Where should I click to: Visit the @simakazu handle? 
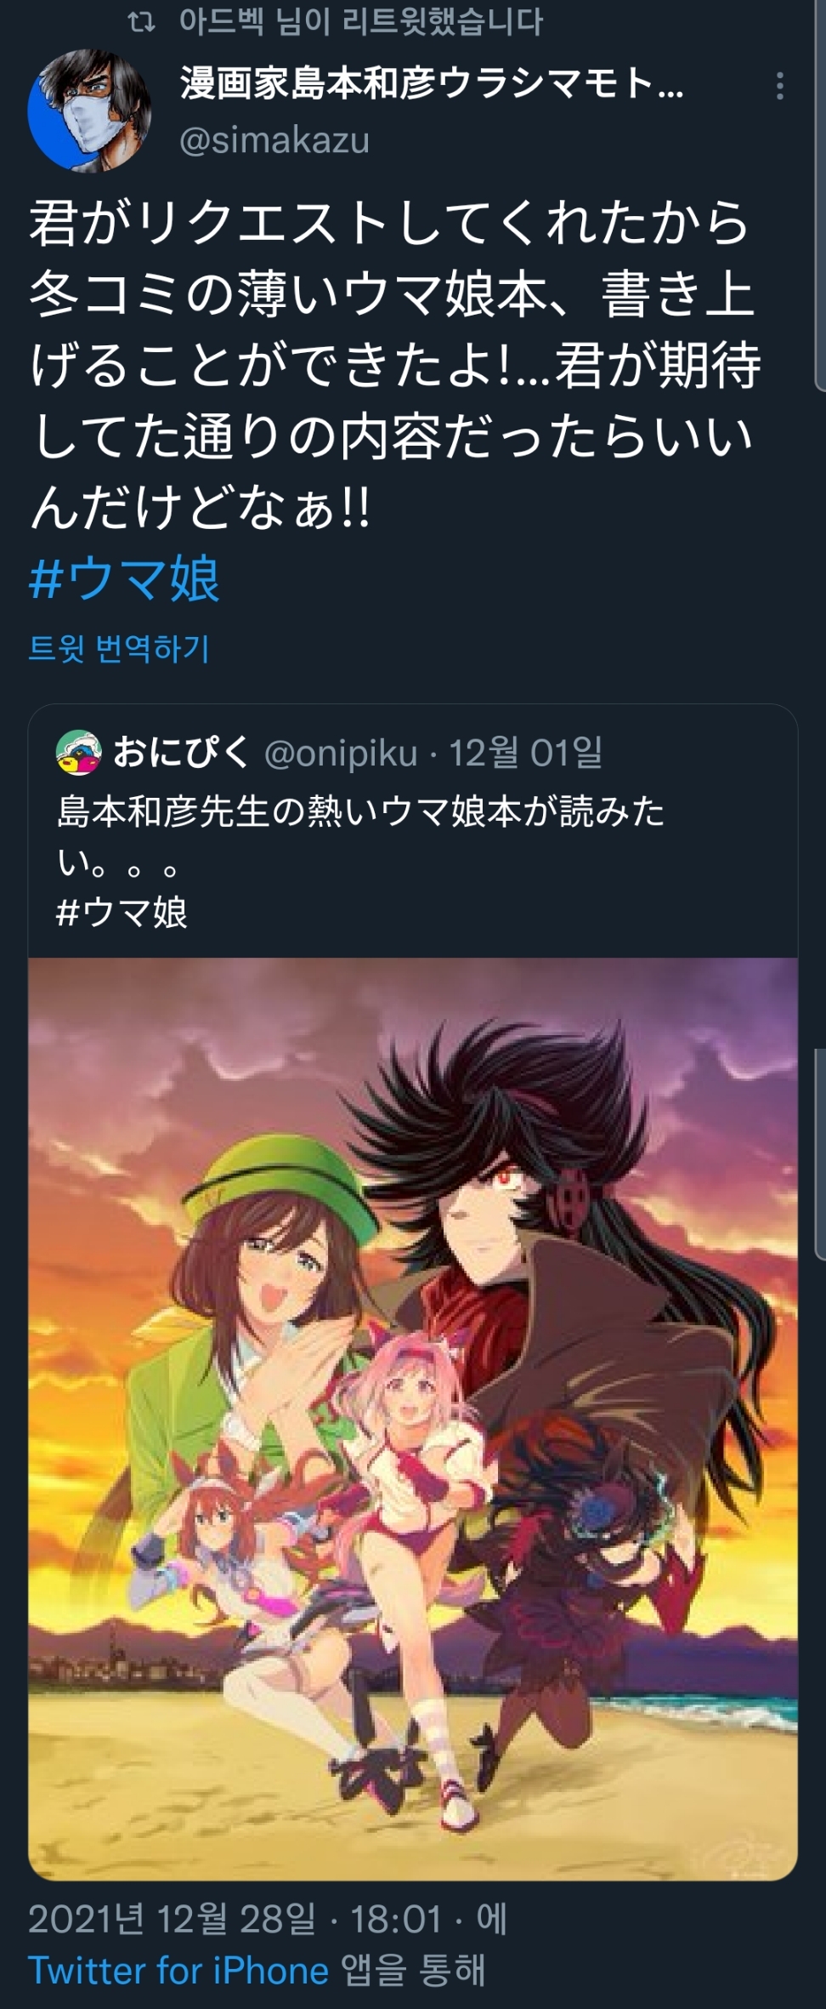coord(274,140)
